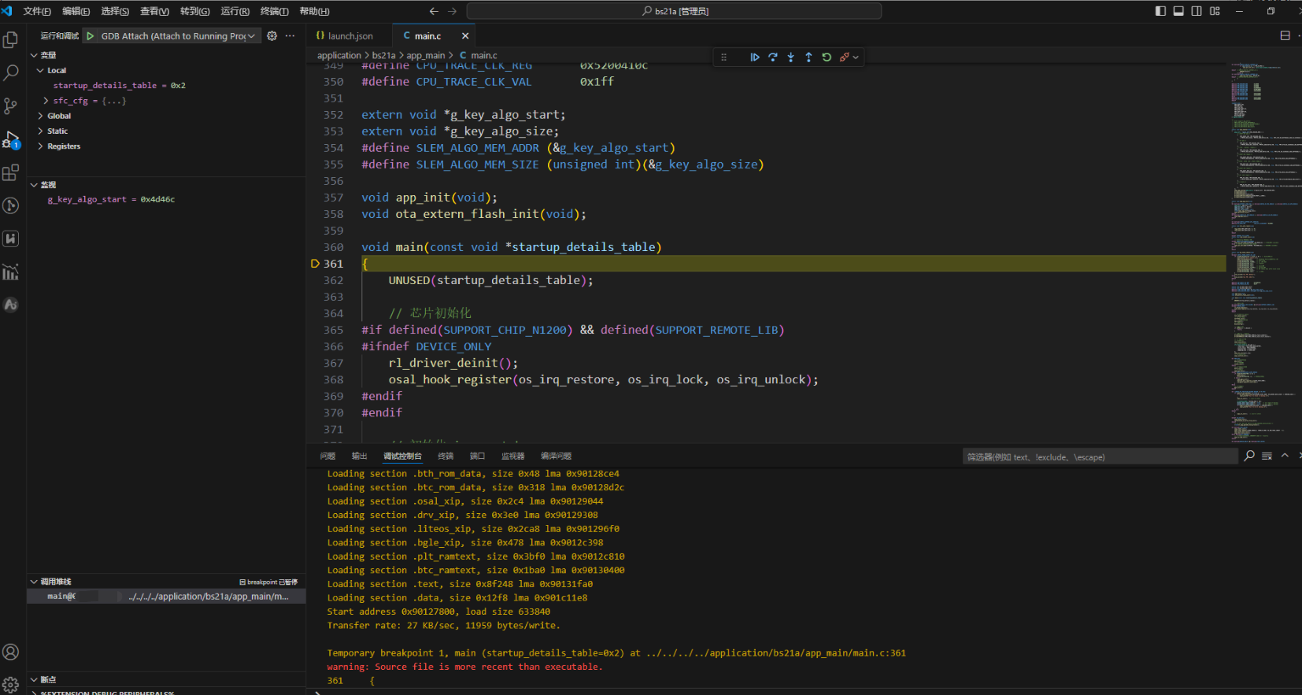The image size is (1302, 695).
Task: Toggle the bottom panel layout button
Action: pyautogui.click(x=1178, y=11)
